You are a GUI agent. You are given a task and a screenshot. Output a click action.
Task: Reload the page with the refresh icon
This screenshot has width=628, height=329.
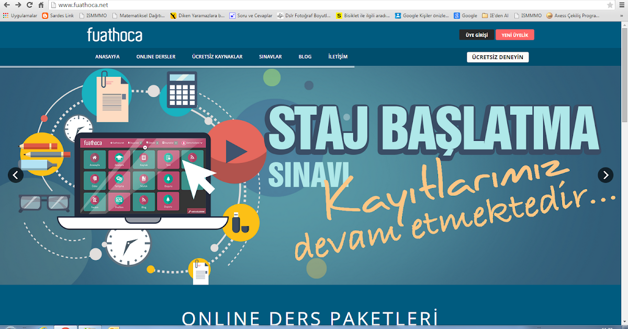pyautogui.click(x=29, y=5)
